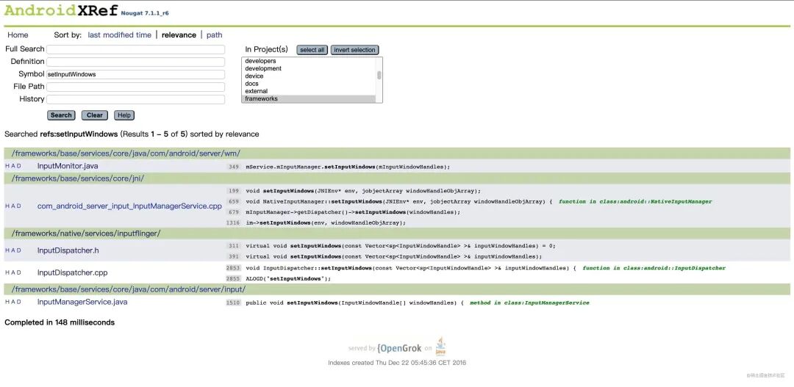Viewport: 794px width, 387px height.
Task: Click the AndroidXRef logo
Action: (x=61, y=10)
